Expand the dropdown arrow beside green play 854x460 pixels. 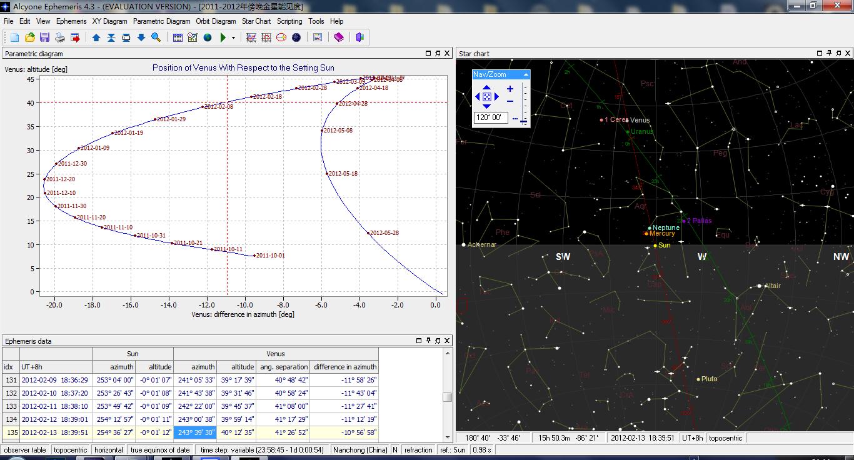pos(234,37)
